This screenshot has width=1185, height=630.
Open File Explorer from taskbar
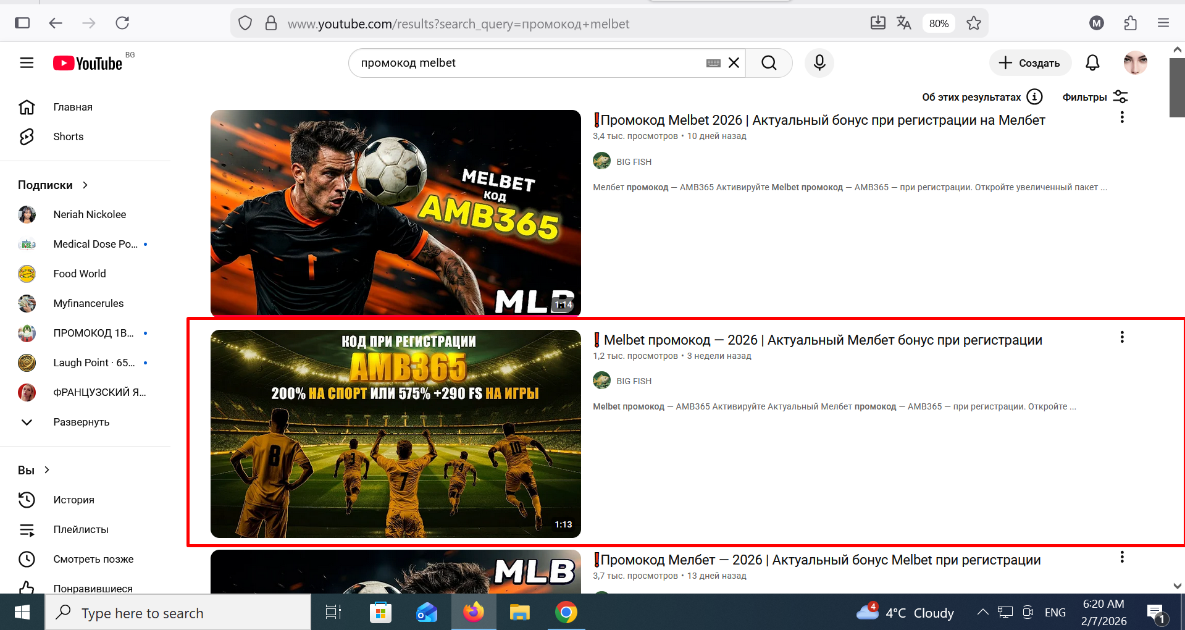coord(520,612)
